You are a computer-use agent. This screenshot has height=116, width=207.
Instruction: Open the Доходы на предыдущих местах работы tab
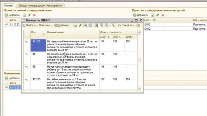pyautogui.click(x=40, y=6)
